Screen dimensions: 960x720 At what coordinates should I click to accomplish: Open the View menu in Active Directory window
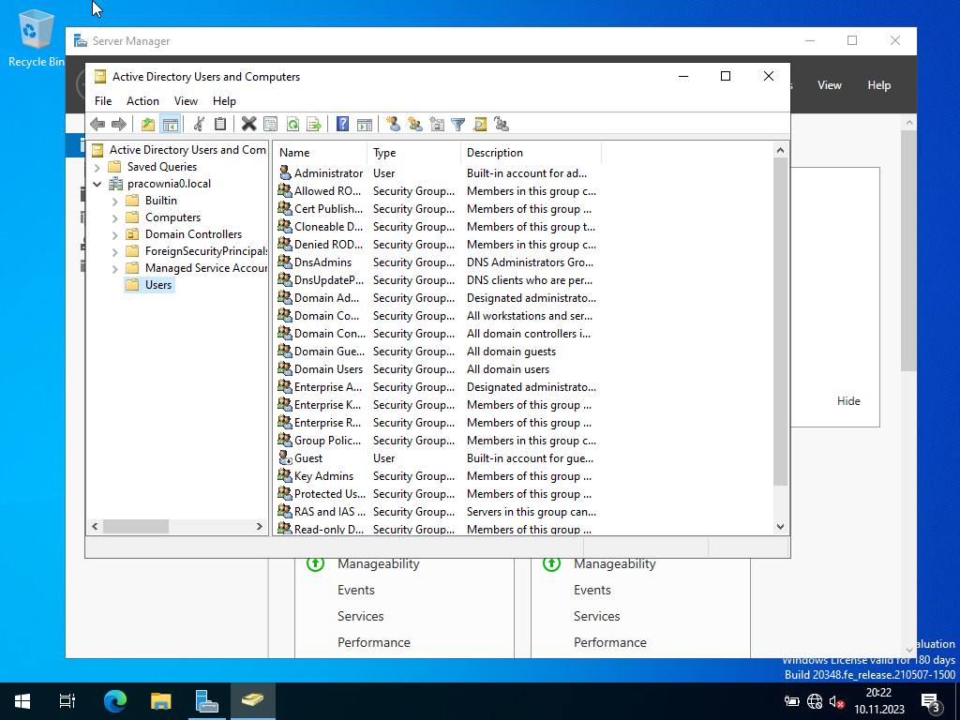coord(186,101)
